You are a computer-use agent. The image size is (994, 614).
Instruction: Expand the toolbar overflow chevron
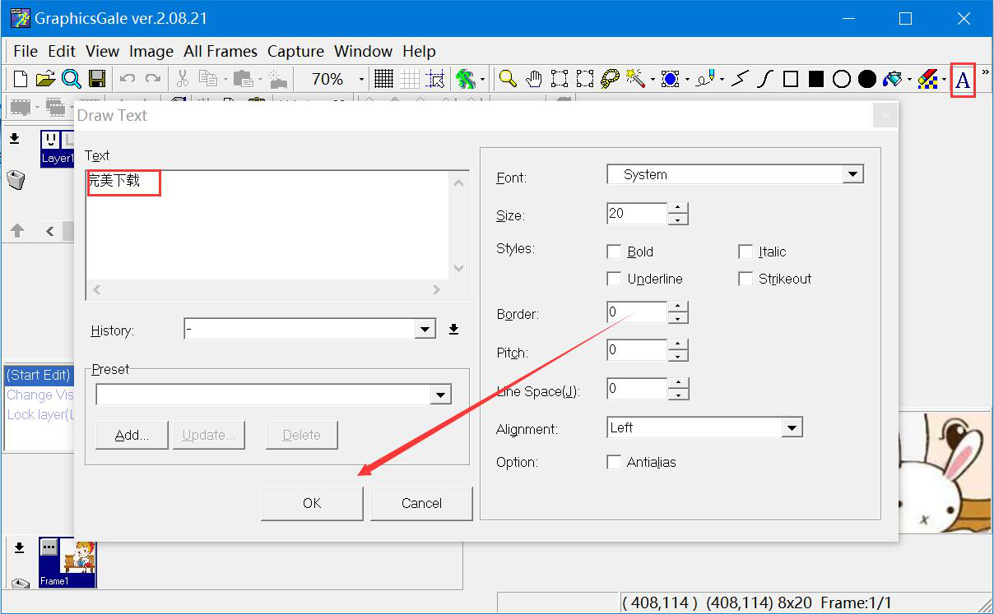986,74
